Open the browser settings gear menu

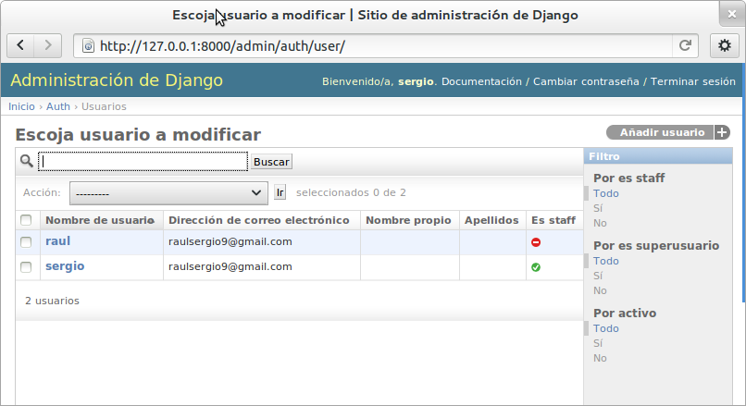click(725, 45)
